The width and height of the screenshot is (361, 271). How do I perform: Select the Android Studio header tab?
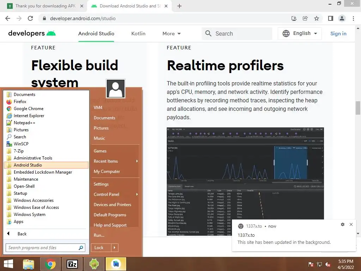pos(96,34)
